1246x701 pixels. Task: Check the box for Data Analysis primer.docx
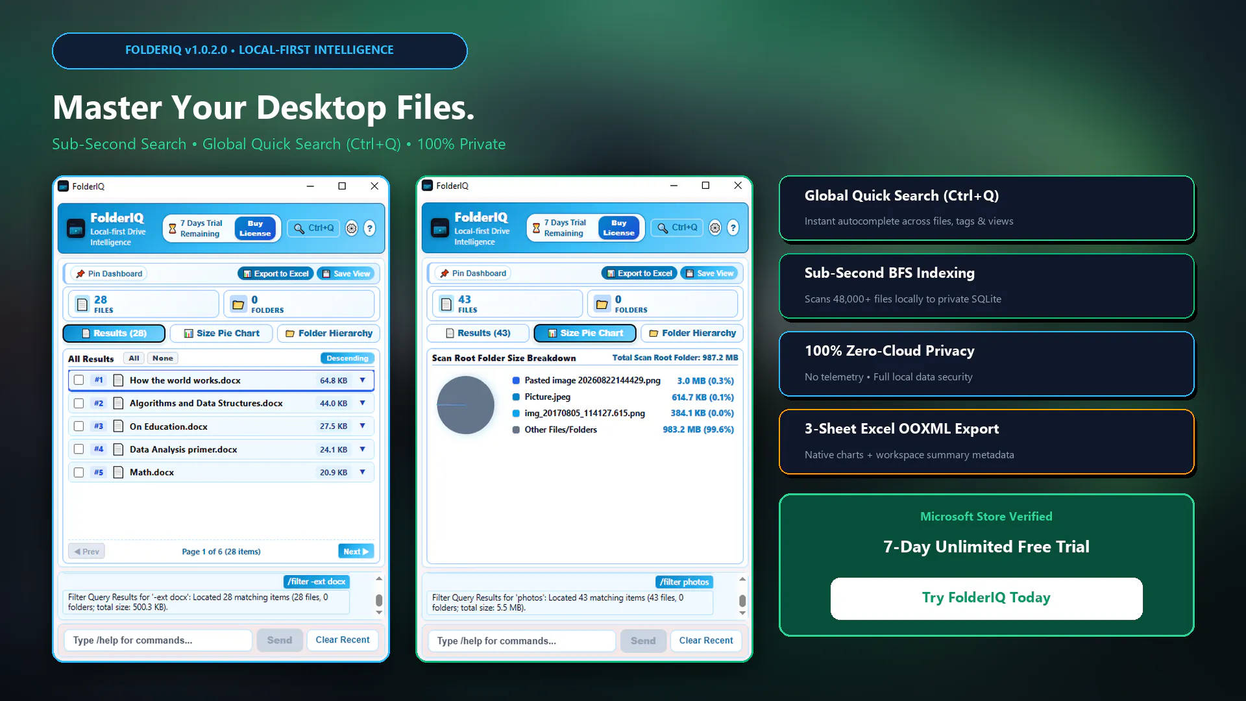click(x=79, y=449)
